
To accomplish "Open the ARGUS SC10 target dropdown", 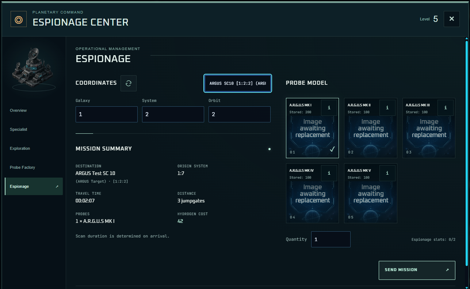I will click(238, 83).
